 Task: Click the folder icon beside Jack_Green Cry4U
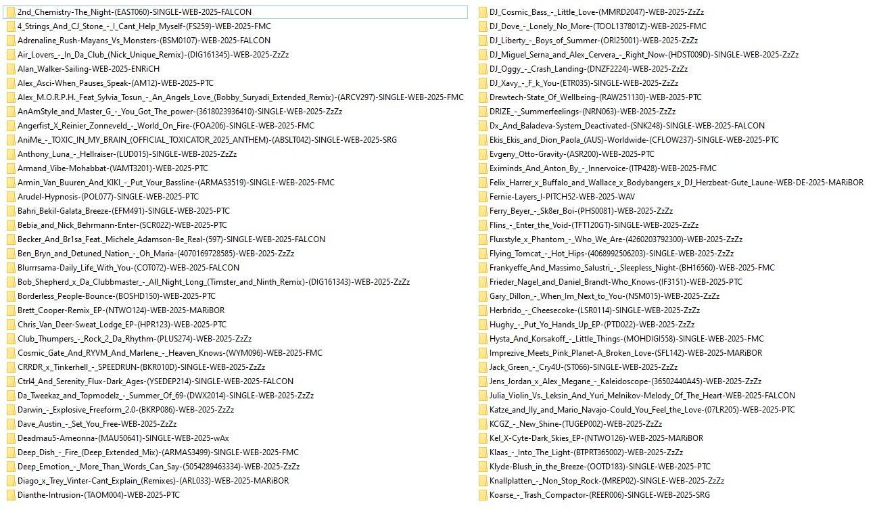(483, 367)
